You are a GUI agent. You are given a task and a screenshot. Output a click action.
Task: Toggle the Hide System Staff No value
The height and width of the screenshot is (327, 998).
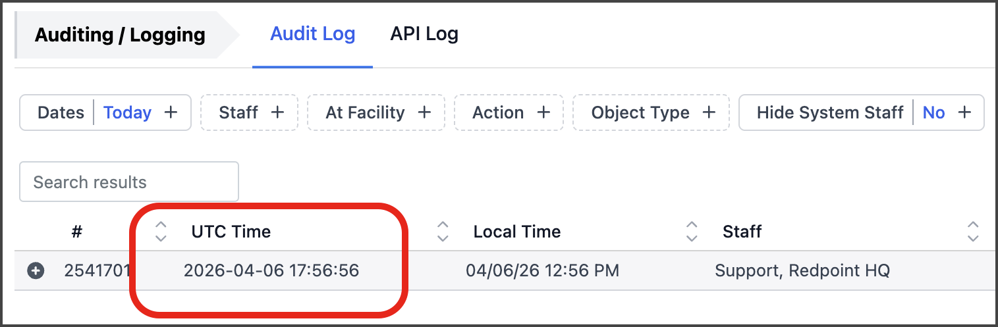tap(933, 113)
